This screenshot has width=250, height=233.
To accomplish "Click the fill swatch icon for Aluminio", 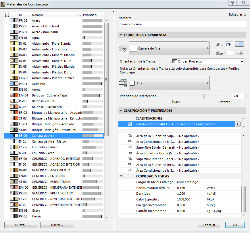I will coord(12,84).
